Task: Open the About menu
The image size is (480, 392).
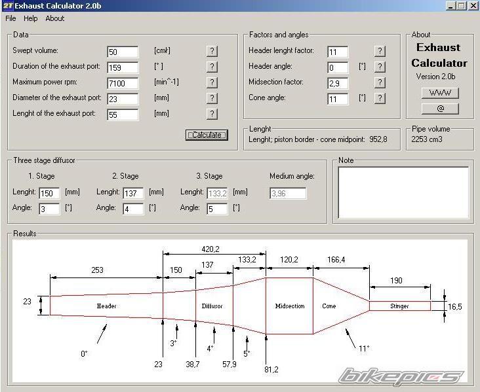Action: point(55,18)
